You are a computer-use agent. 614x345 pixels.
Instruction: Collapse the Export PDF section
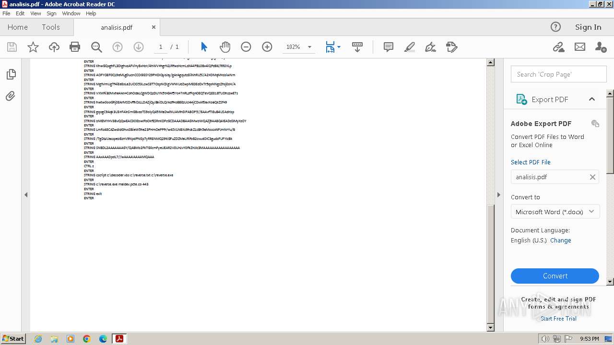click(x=592, y=99)
